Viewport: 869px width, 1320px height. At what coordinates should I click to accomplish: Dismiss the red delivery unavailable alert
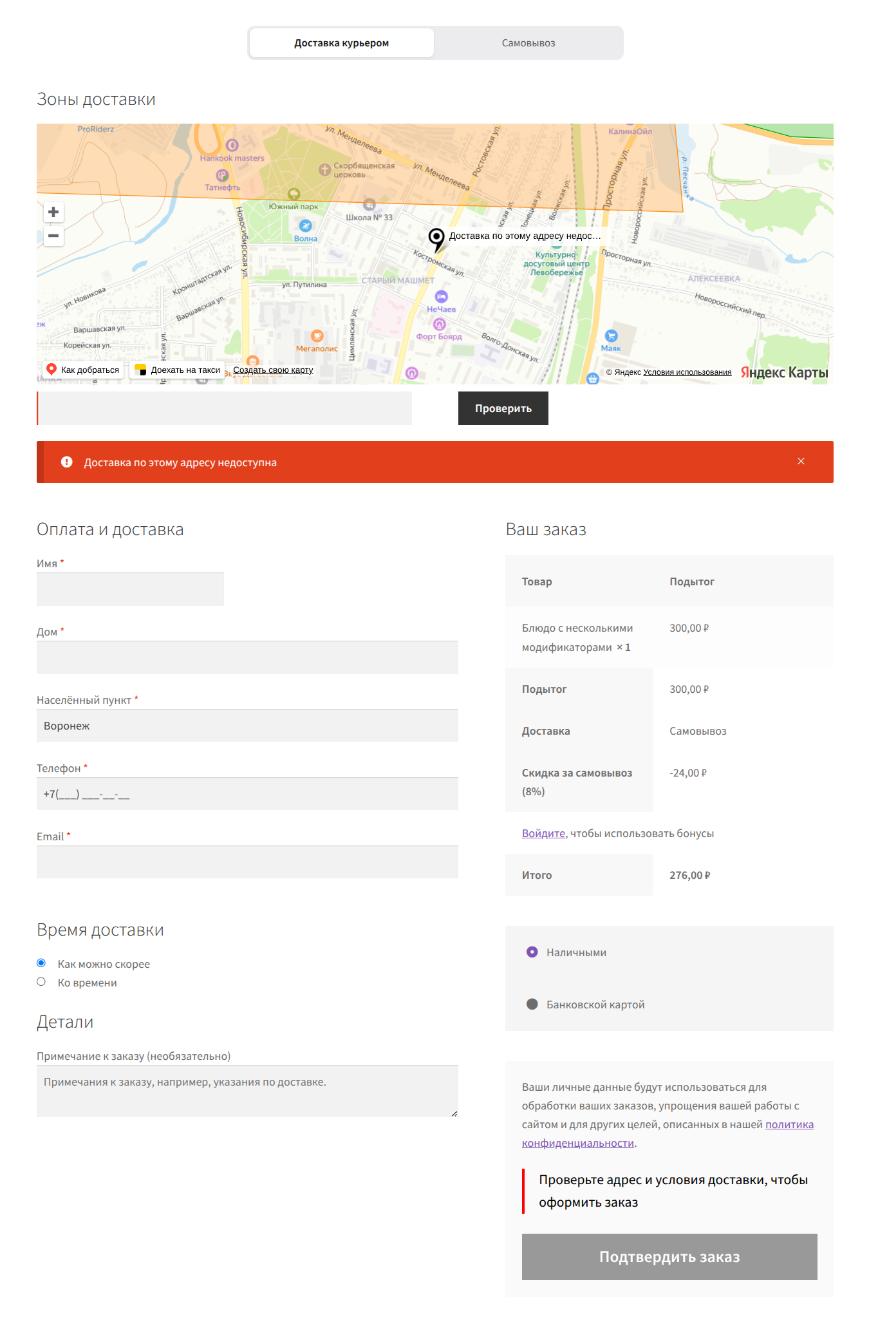(x=801, y=461)
